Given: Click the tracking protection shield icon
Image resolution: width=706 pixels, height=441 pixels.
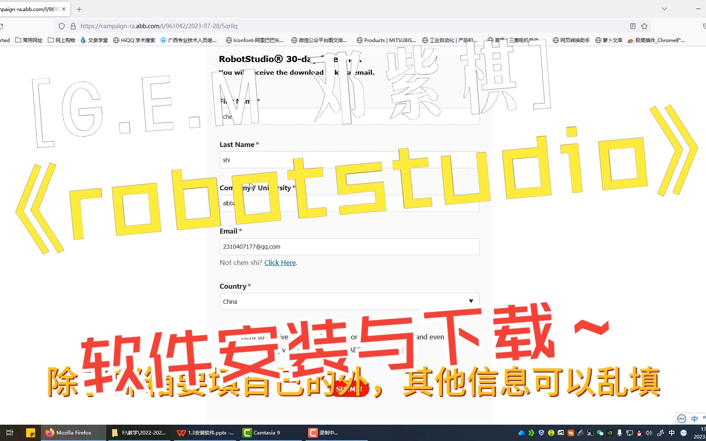Looking at the screenshot, I should pos(62,26).
